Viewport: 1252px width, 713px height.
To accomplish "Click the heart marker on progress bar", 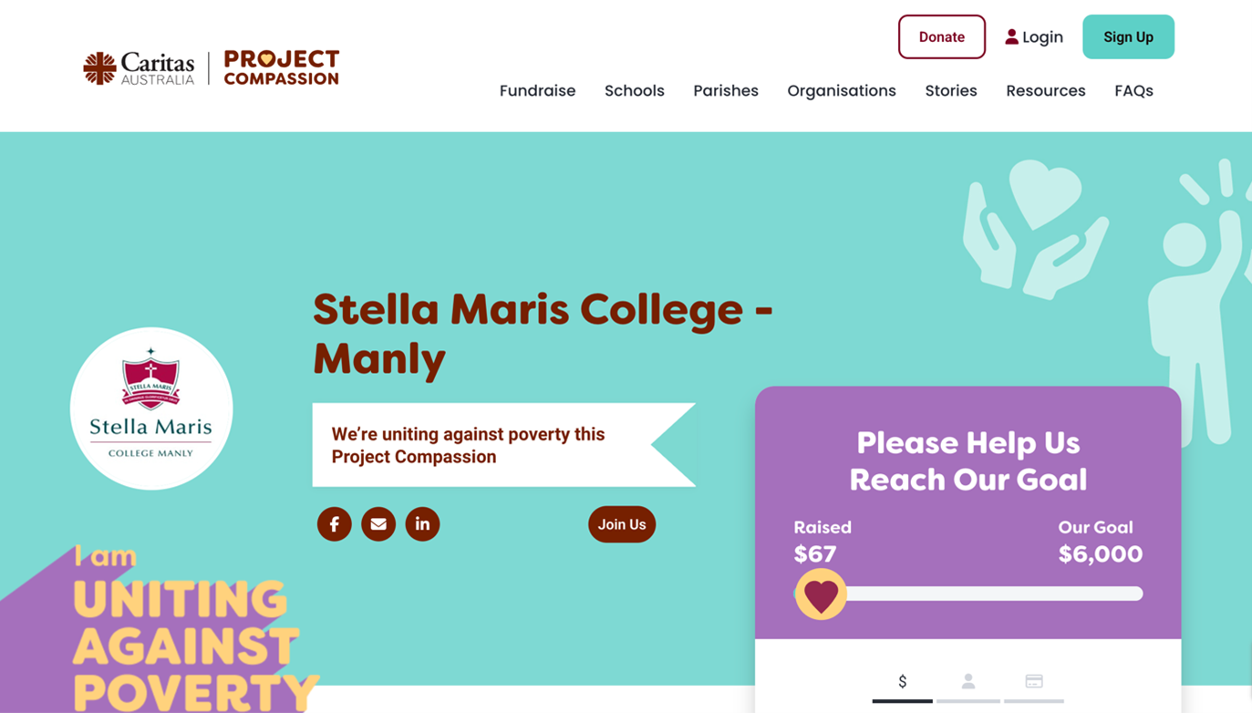I will 821,594.
